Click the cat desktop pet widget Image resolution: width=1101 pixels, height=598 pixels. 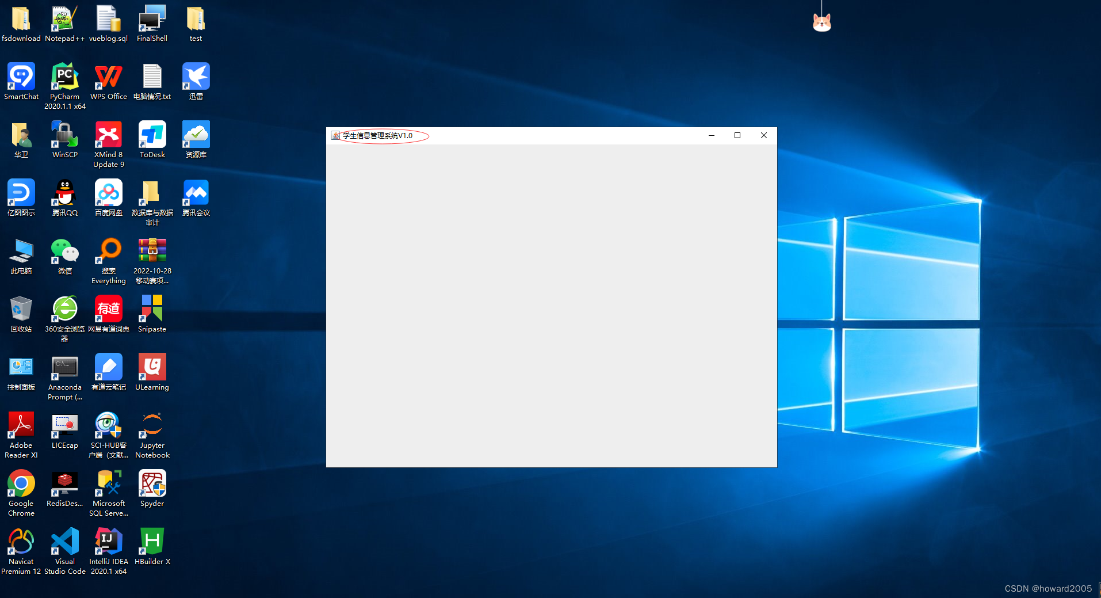(x=821, y=22)
